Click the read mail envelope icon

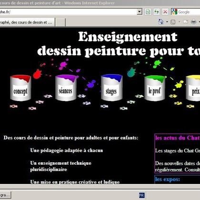point(186,21)
